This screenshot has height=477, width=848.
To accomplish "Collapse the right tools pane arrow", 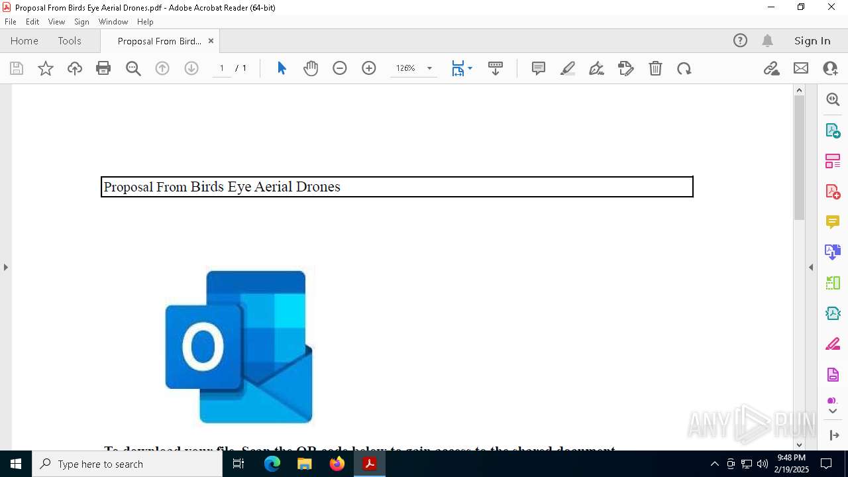I will click(x=811, y=267).
